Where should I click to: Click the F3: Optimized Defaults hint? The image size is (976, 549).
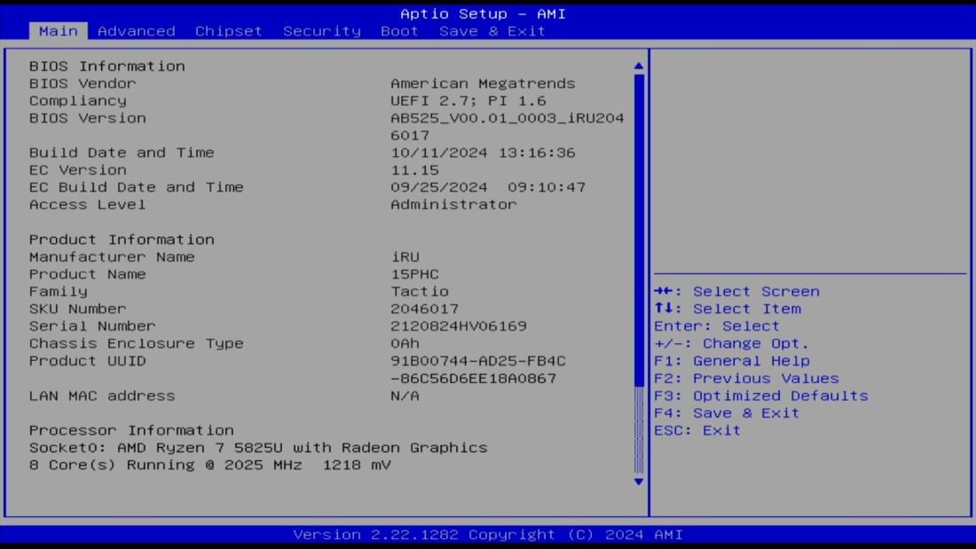point(761,396)
